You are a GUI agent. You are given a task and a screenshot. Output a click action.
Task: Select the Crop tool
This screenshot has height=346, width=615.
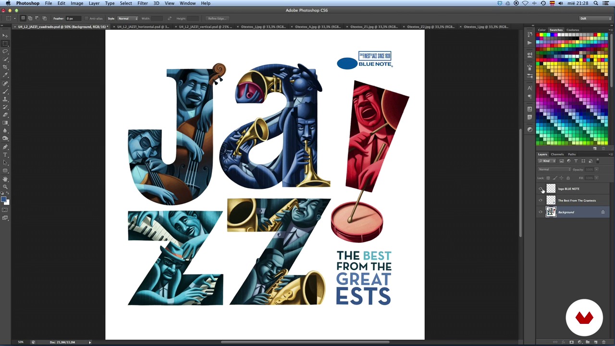pyautogui.click(x=5, y=67)
